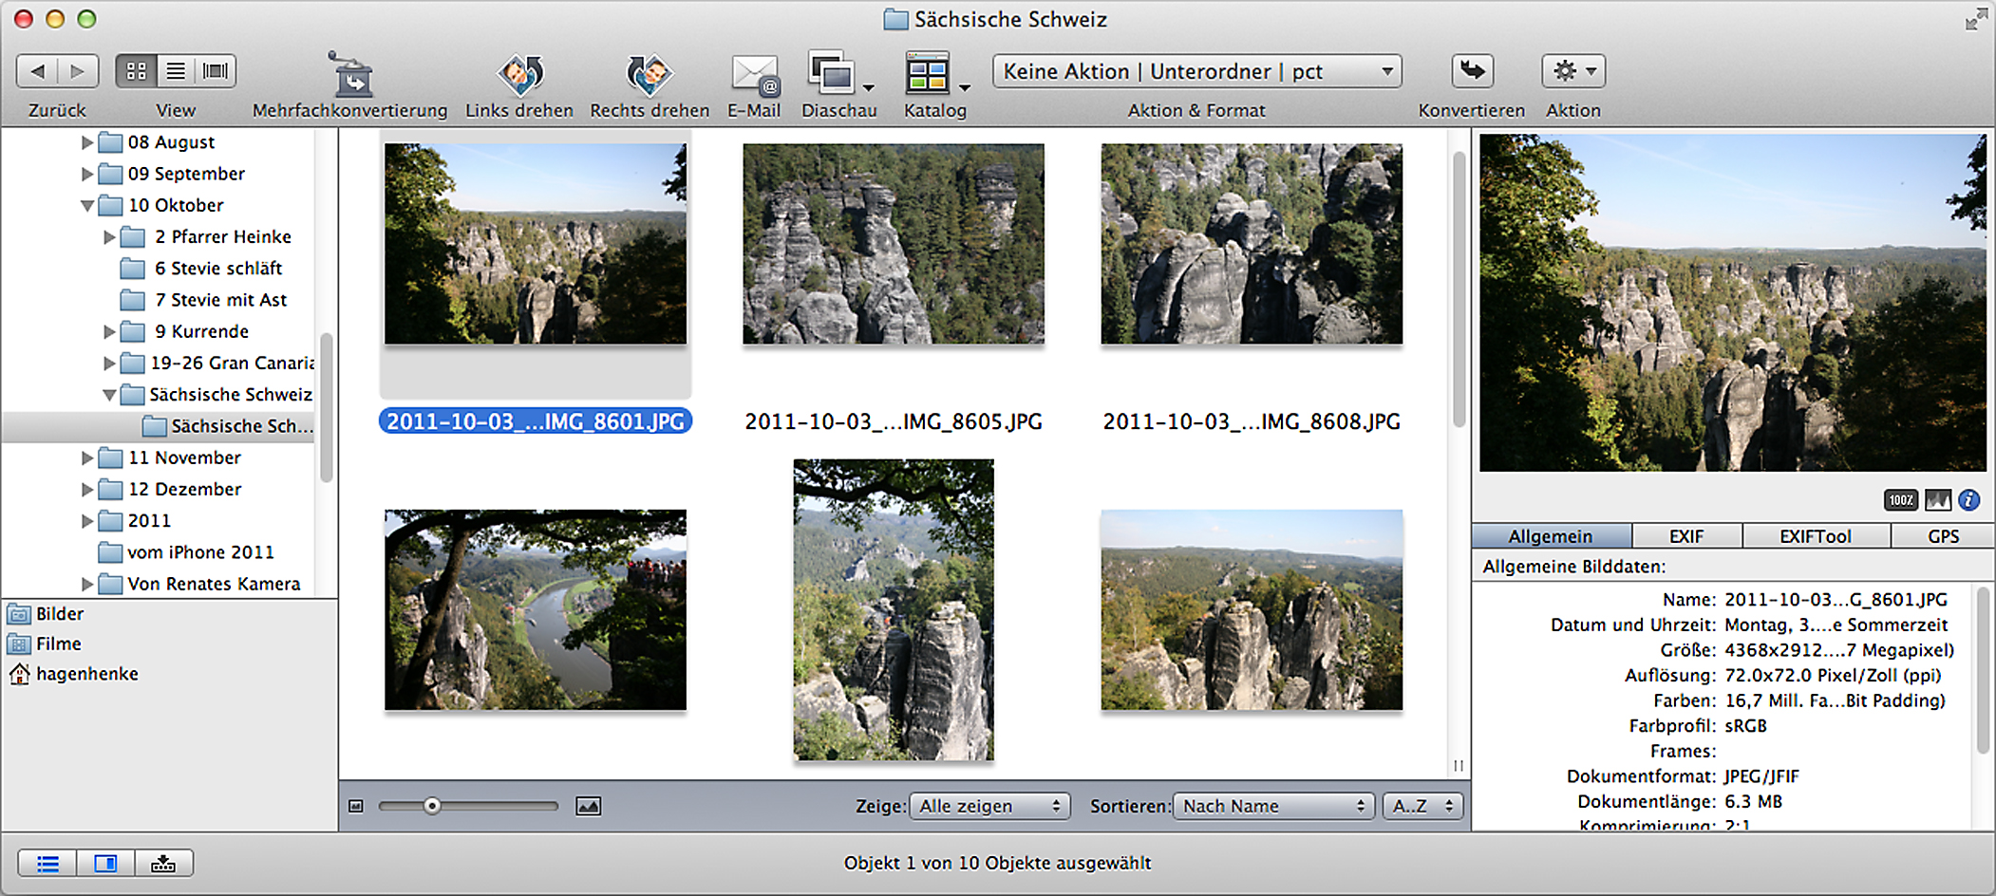Show preview at 100% zoom

tap(1901, 500)
